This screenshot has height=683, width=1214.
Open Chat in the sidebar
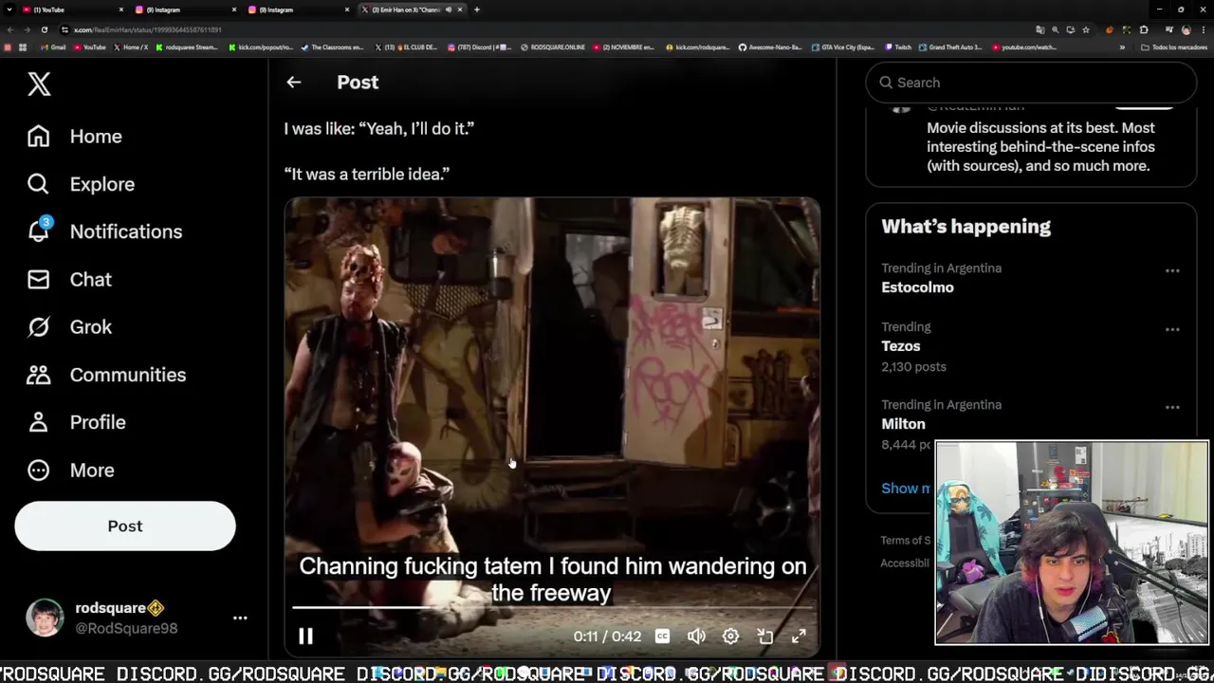coord(69,279)
